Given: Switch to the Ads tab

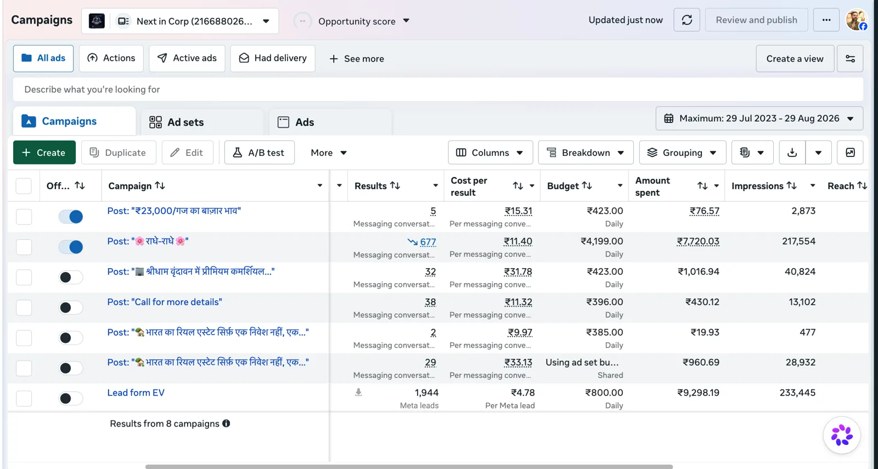Looking at the screenshot, I should (330, 122).
